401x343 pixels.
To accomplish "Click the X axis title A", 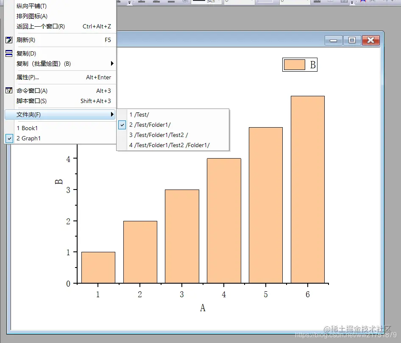I will pyautogui.click(x=203, y=308).
